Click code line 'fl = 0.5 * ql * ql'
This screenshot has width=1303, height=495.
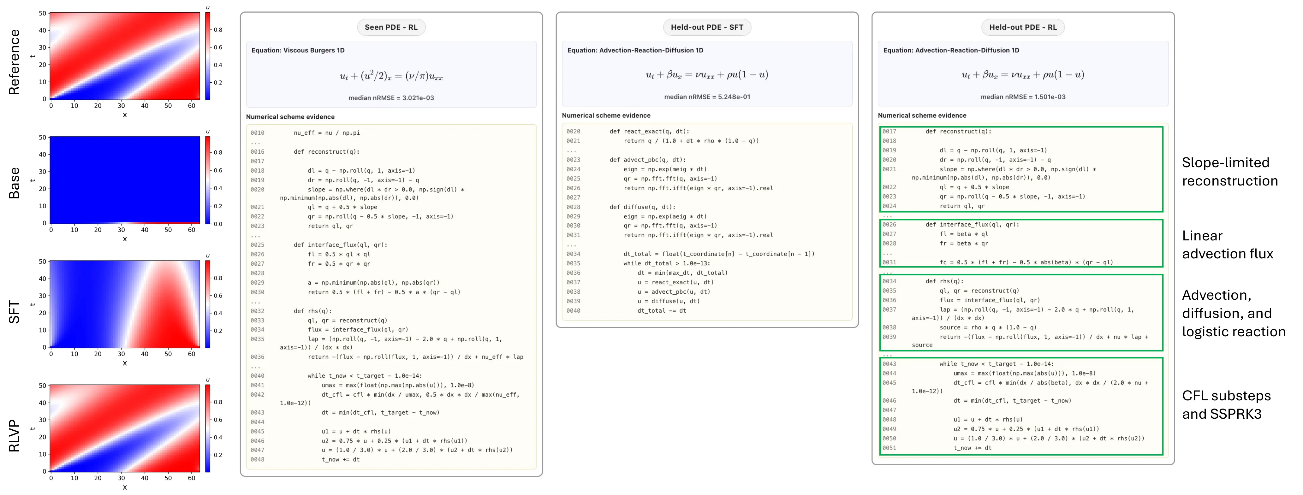[x=339, y=254]
